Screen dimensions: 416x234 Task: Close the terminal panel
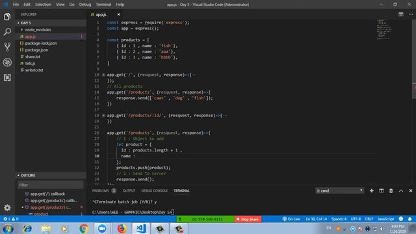pos(411,190)
